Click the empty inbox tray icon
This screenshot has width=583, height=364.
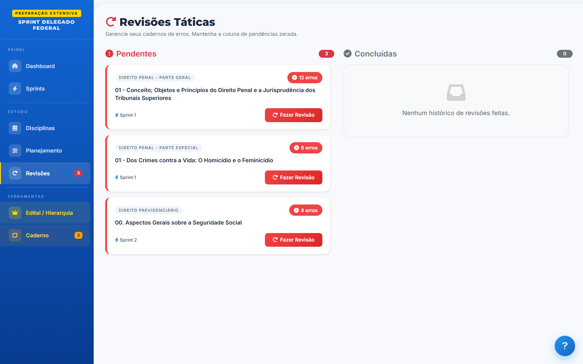pos(456,92)
